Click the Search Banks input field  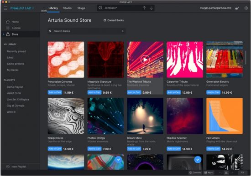(86, 31)
